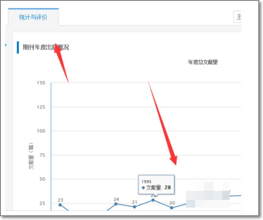Select the chart point labeled 24

(x=116, y=204)
